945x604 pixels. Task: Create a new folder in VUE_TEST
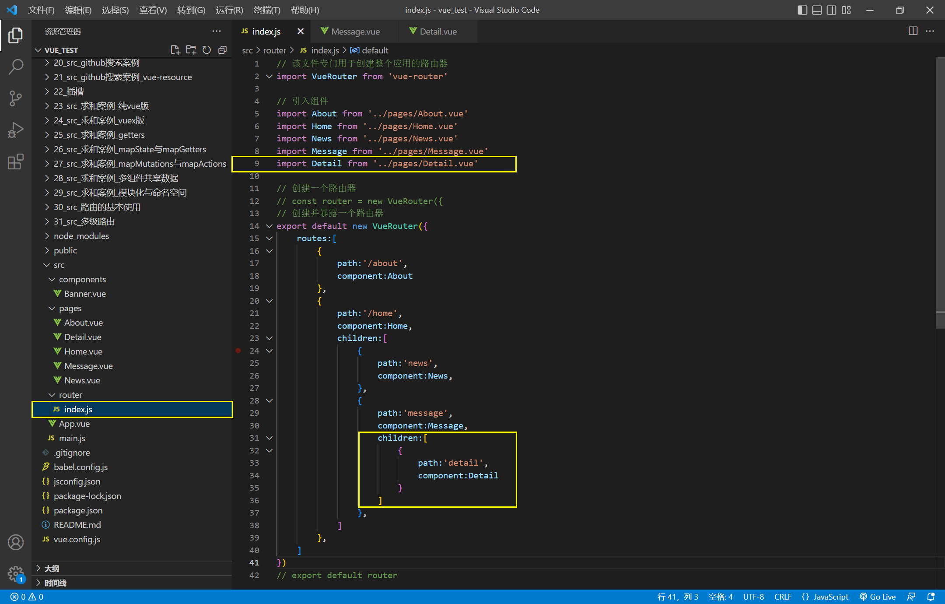(191, 50)
